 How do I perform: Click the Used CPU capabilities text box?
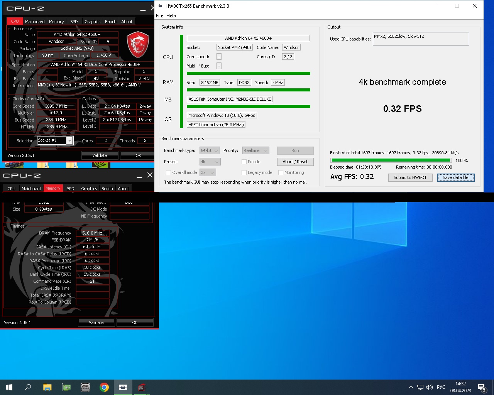(421, 39)
